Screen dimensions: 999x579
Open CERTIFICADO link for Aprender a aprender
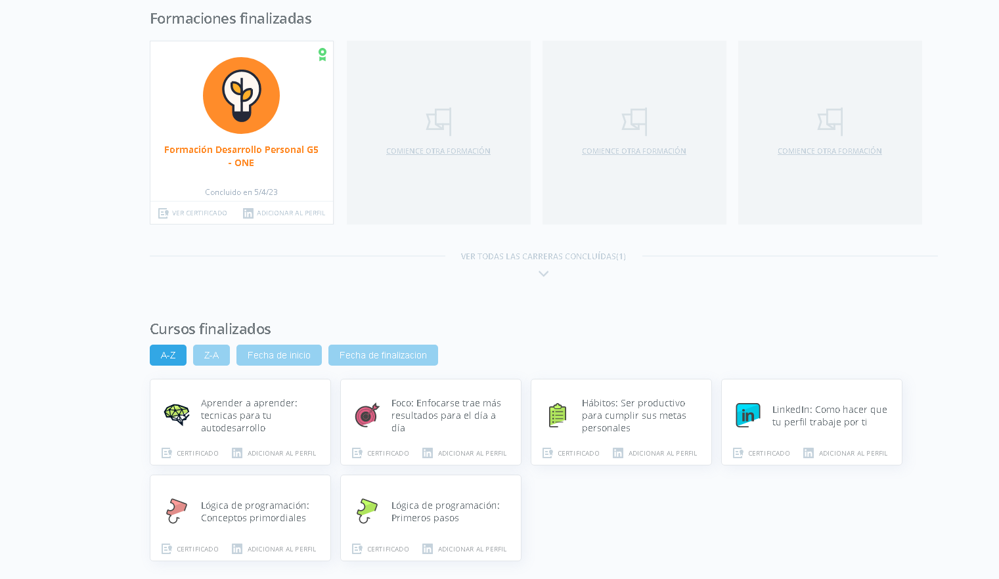click(x=198, y=454)
